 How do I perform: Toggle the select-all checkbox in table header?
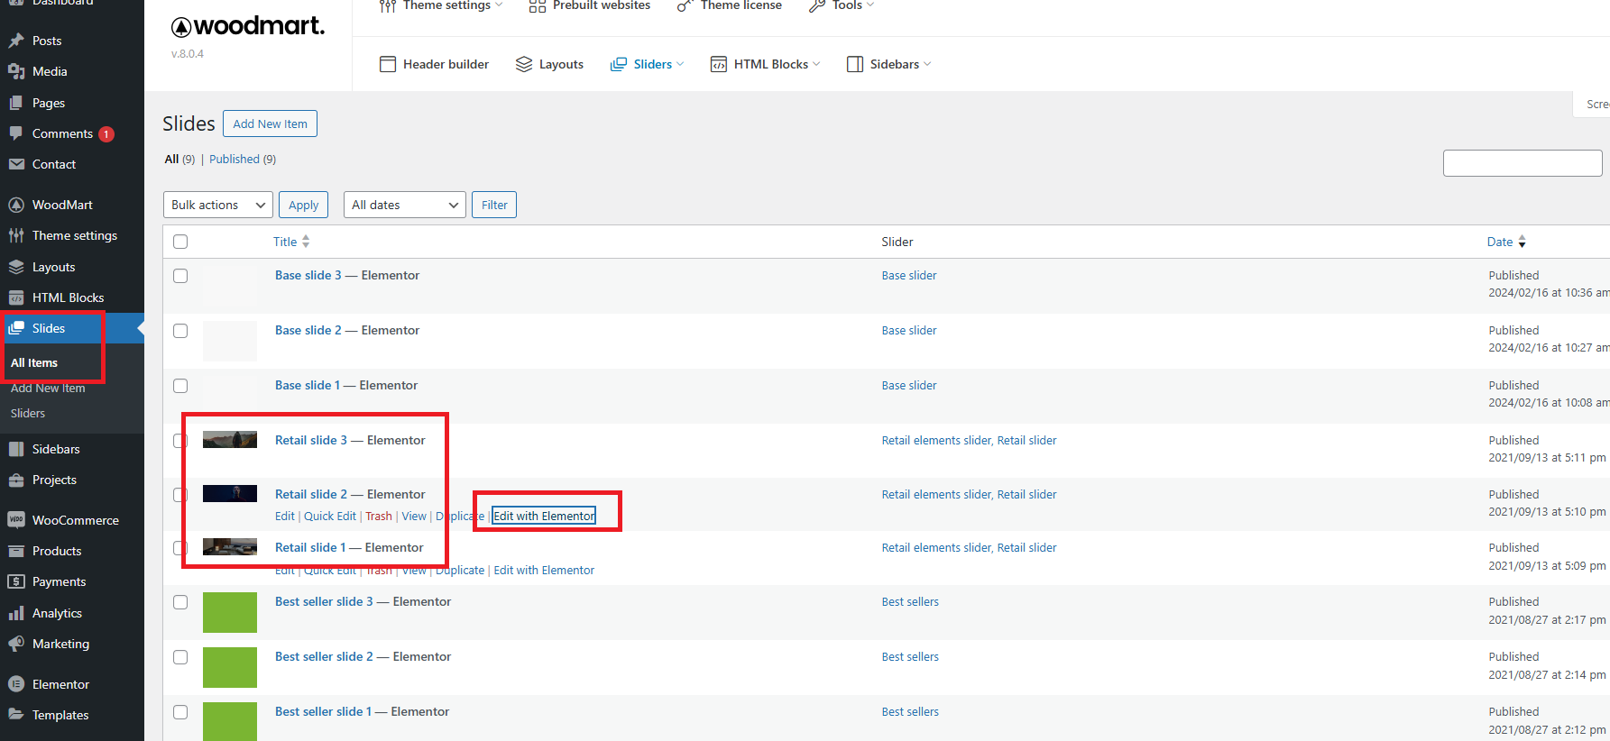[x=180, y=242]
